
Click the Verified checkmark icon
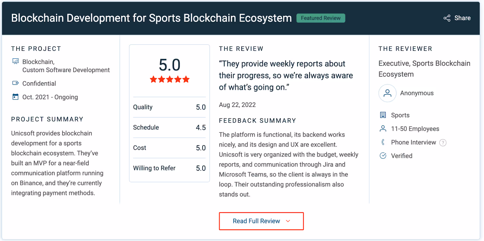[x=383, y=156]
